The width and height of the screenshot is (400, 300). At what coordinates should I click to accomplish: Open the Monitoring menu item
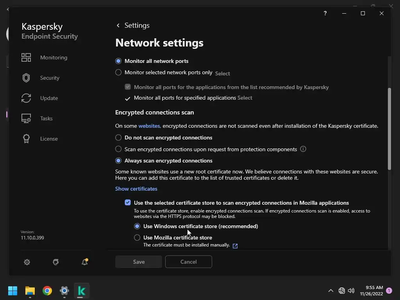pos(54,57)
